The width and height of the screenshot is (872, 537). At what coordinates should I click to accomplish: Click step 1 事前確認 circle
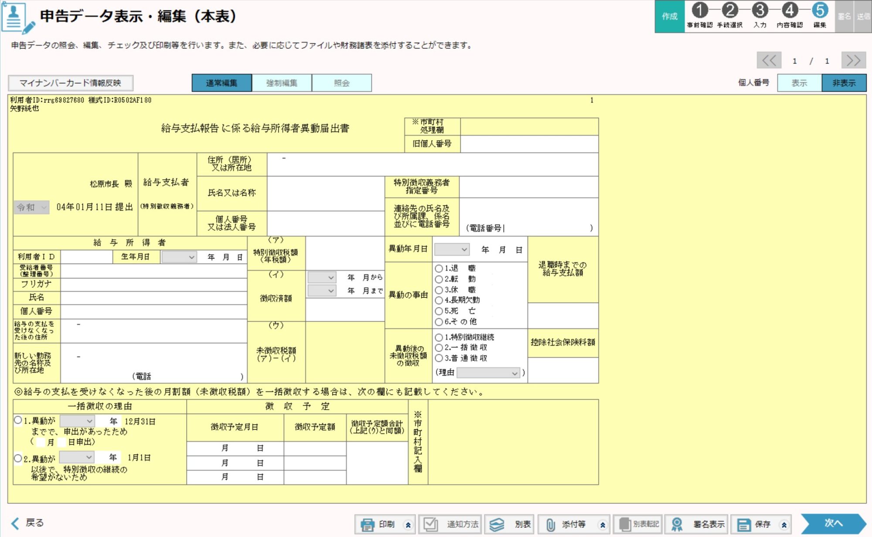tap(700, 10)
